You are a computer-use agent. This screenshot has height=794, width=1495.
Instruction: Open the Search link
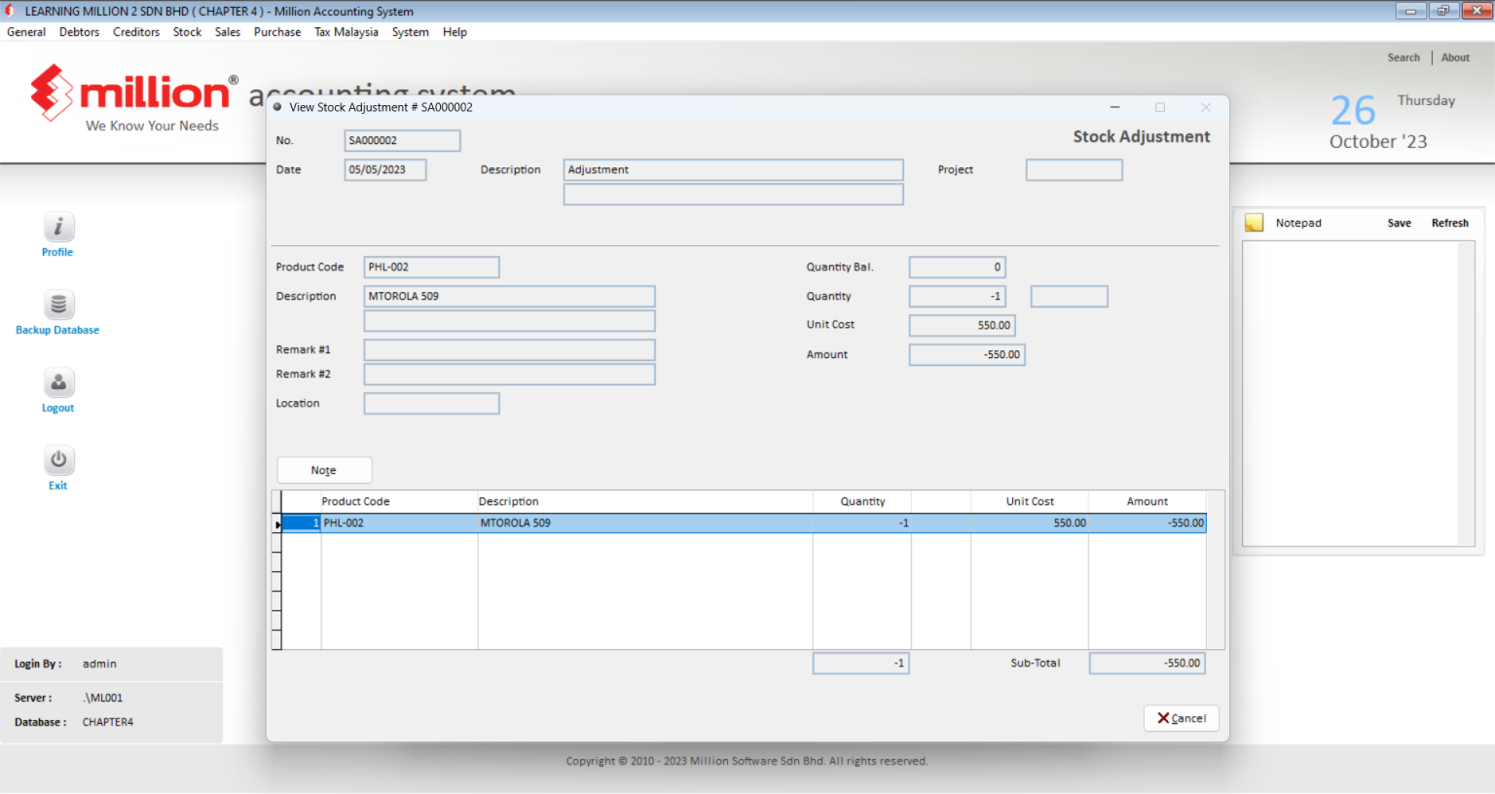tap(1404, 57)
